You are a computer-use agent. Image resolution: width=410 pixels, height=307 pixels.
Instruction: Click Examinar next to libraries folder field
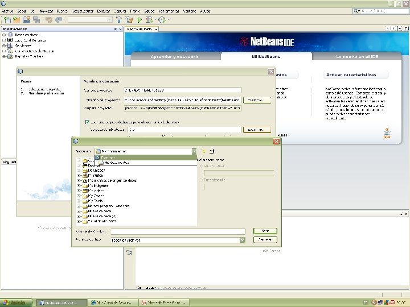click(x=257, y=130)
